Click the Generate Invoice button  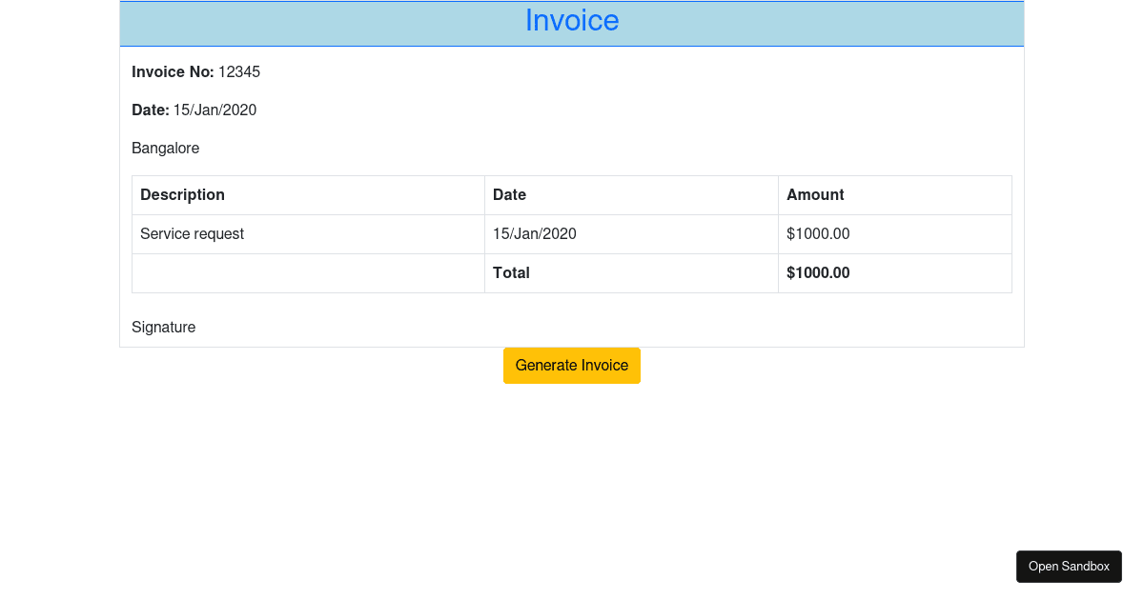coord(571,366)
